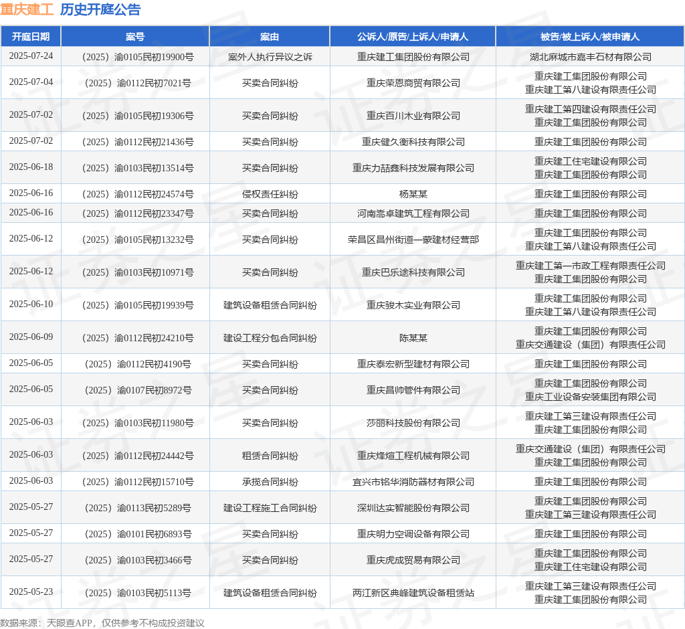Click 重庆建工第四建设有限责任公司
This screenshot has height=629, width=685.
[x=591, y=109]
